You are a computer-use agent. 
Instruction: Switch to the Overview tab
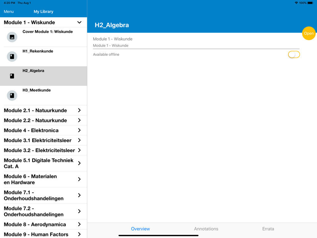pyautogui.click(x=140, y=229)
